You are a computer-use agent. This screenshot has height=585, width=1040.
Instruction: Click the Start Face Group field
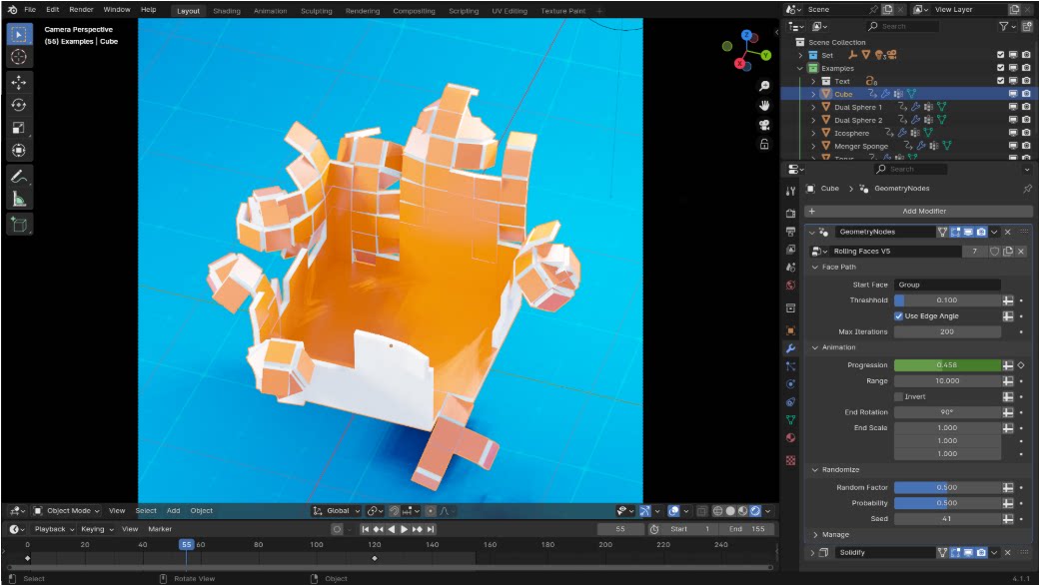coord(947,285)
